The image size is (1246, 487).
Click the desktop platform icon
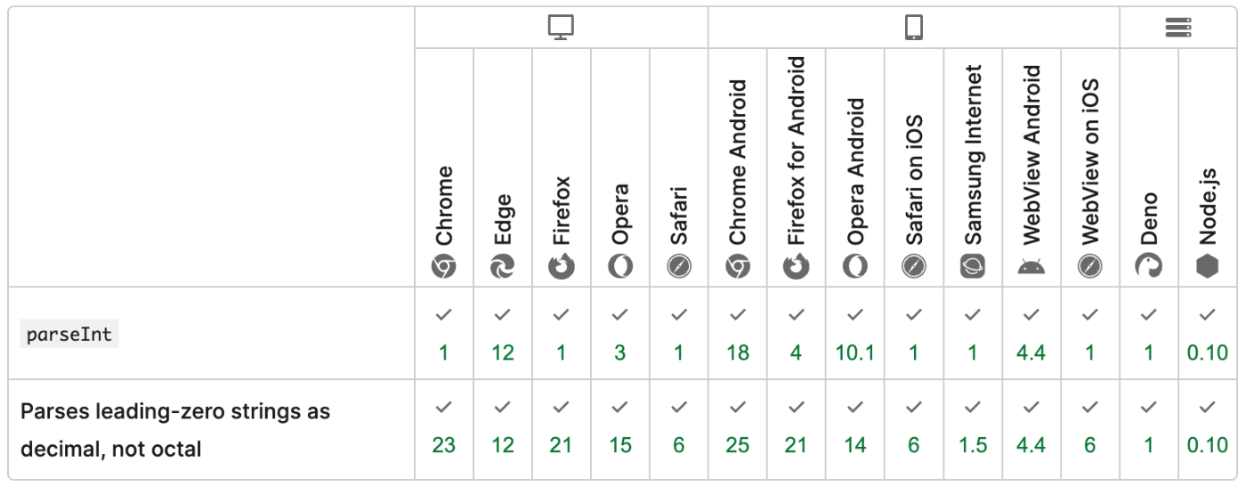[561, 28]
